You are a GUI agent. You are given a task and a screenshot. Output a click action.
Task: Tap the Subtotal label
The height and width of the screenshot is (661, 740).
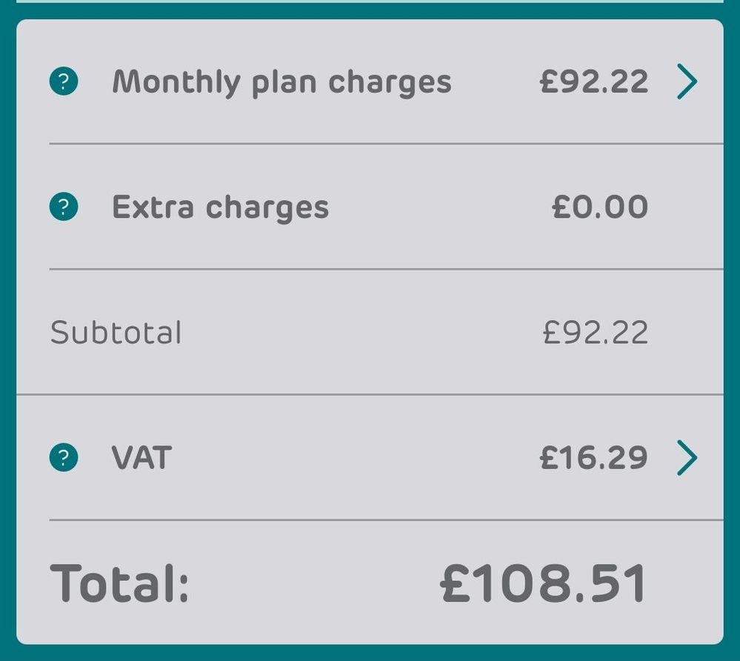(116, 333)
